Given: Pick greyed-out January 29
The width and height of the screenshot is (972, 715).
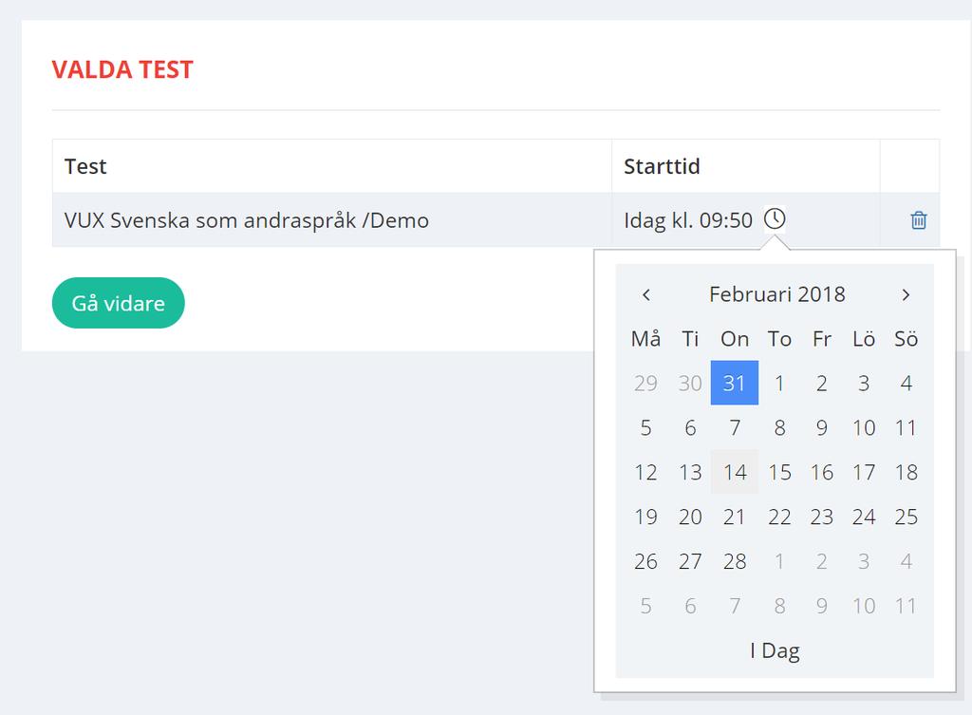Looking at the screenshot, I should (645, 383).
